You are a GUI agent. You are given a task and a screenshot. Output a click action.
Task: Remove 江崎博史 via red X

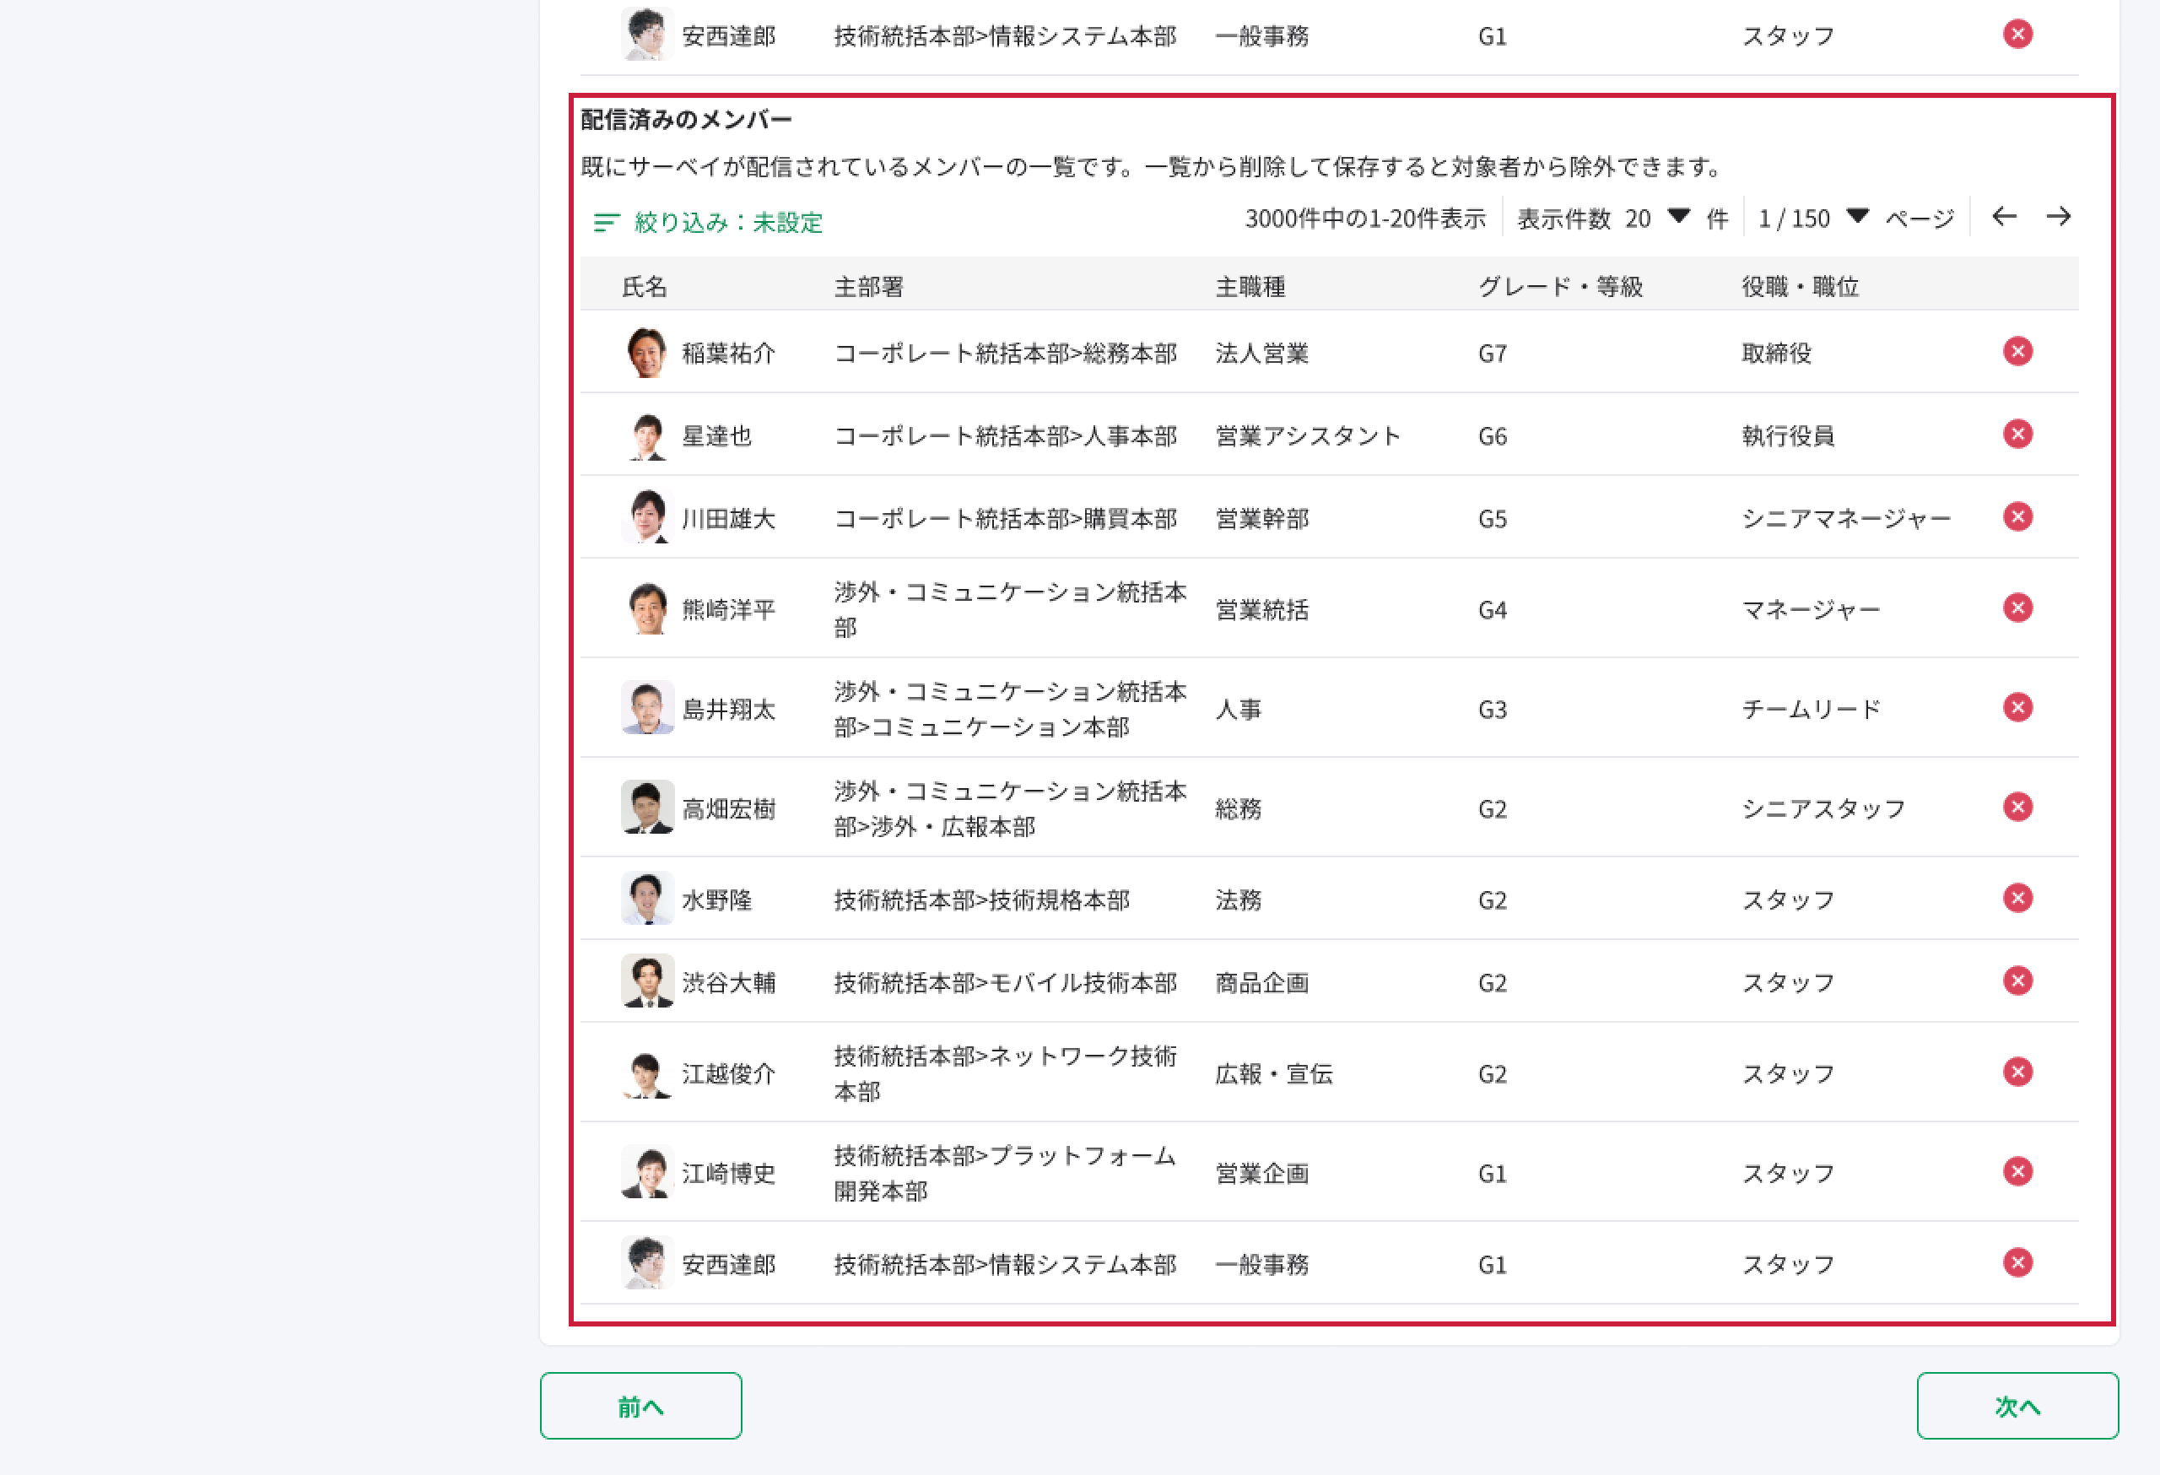click(2017, 1171)
